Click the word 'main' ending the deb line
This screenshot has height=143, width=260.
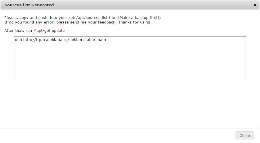[x=101, y=40]
